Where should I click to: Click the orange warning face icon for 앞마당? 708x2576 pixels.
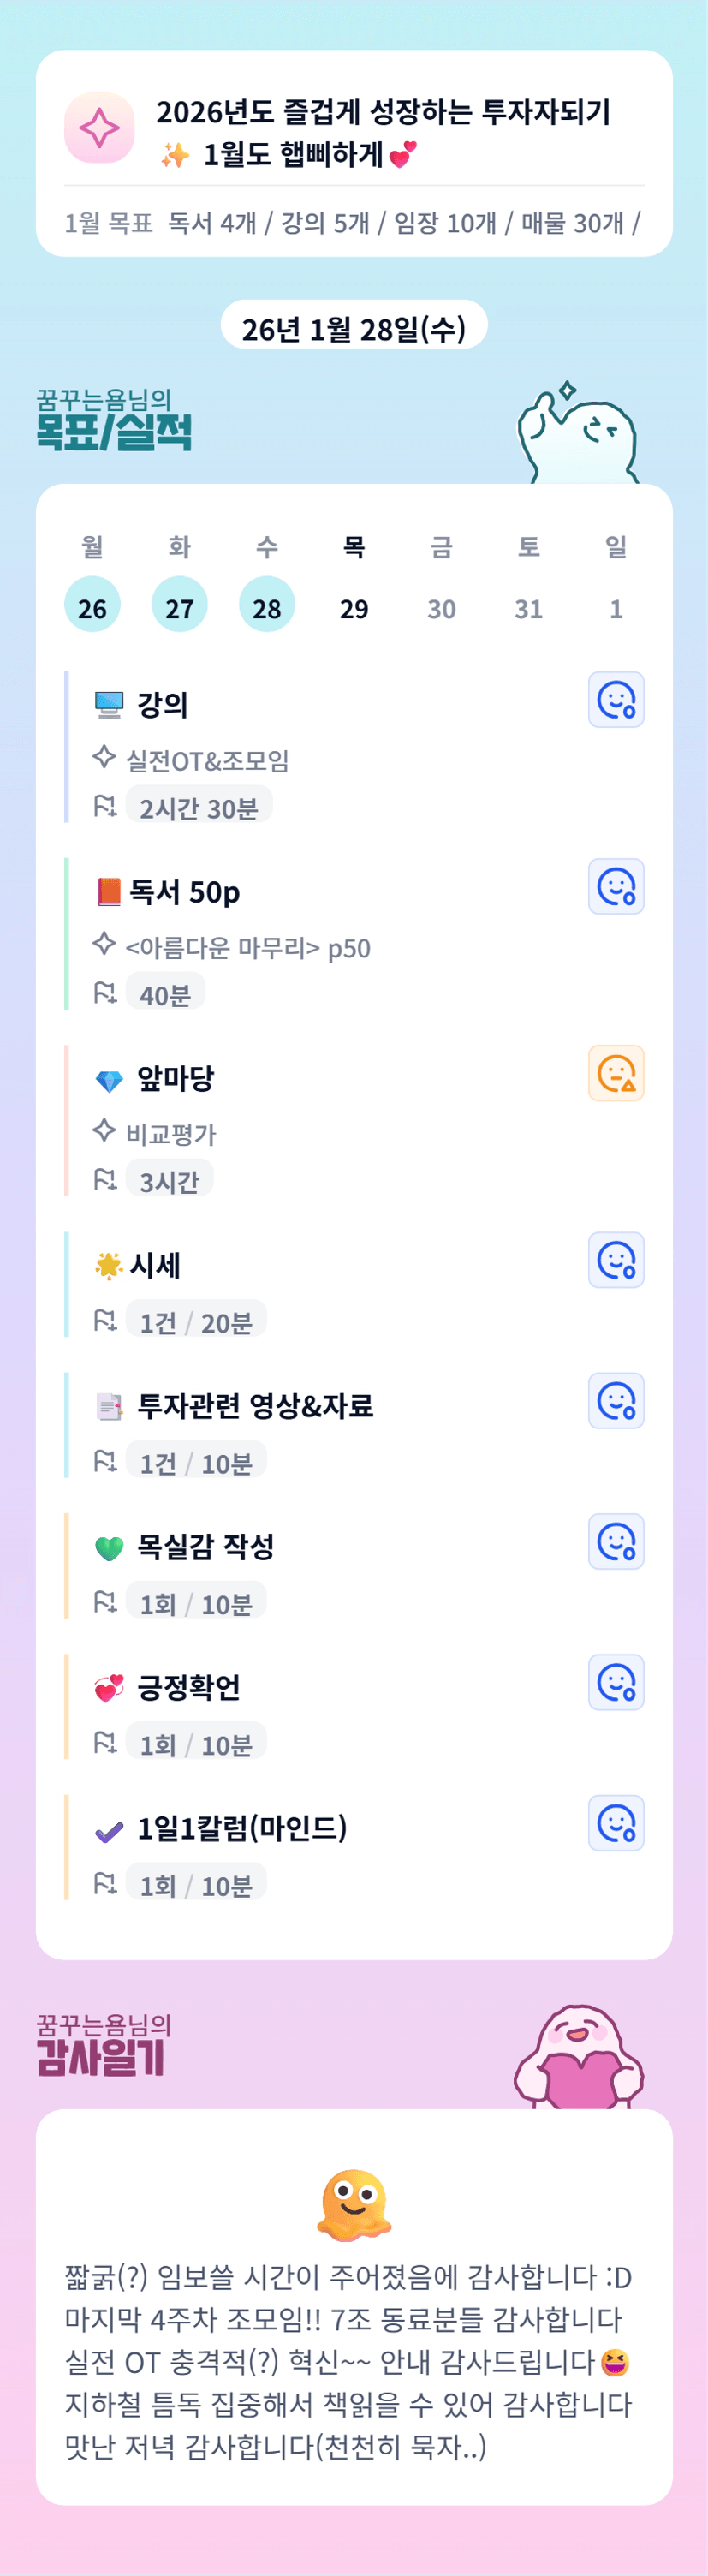tap(616, 1073)
